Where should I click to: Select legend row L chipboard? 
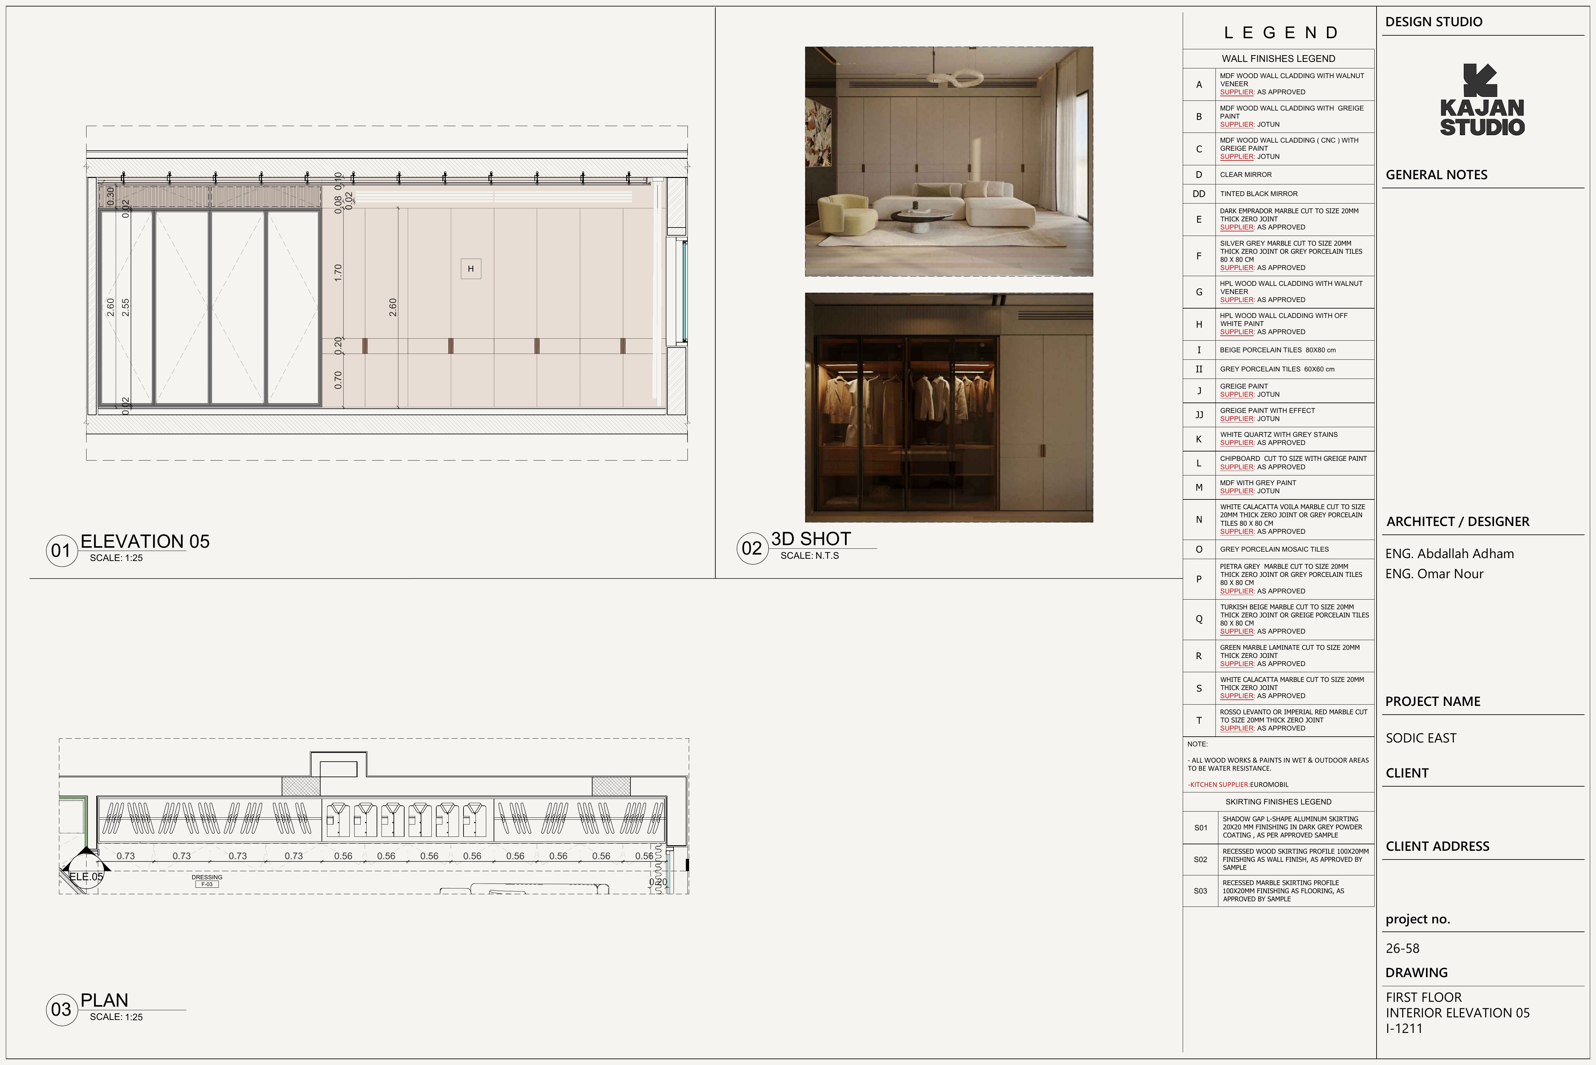click(1278, 463)
